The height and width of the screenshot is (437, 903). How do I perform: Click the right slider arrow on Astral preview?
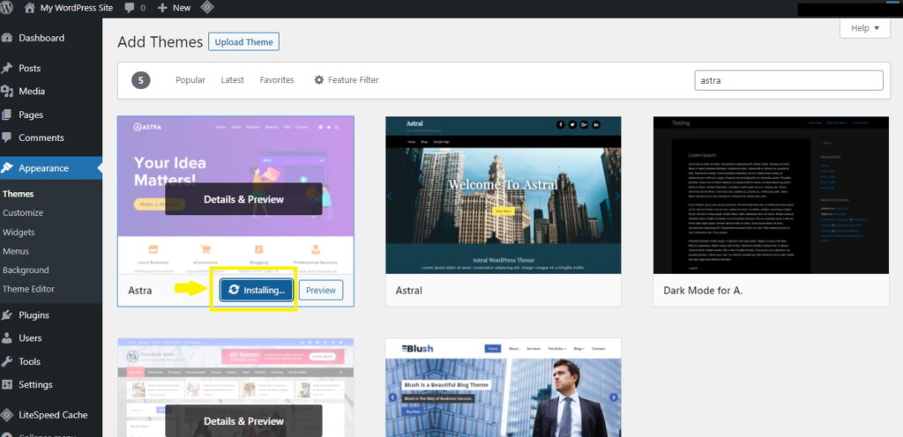click(617, 196)
